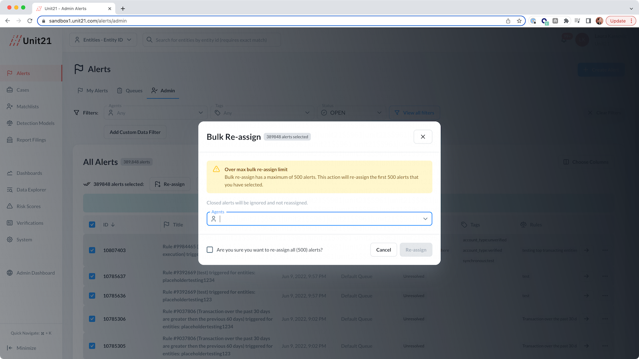
Task: Click the Admin Dashboard globe icon
Action: point(10,273)
